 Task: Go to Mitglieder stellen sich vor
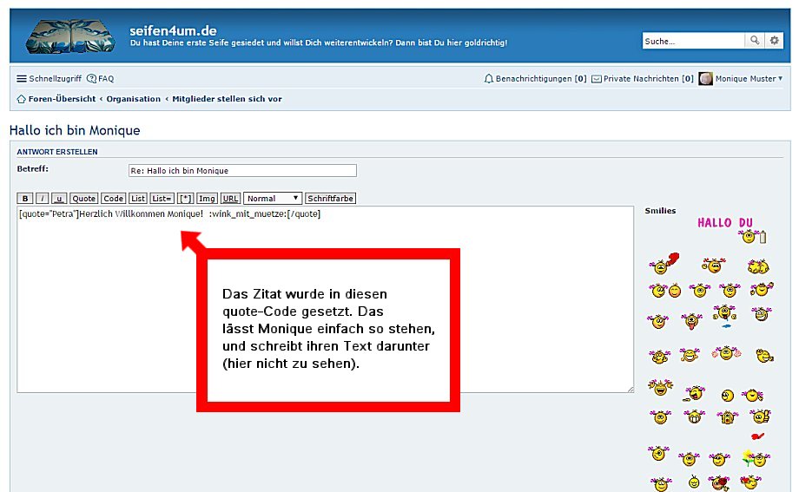pyautogui.click(x=227, y=99)
